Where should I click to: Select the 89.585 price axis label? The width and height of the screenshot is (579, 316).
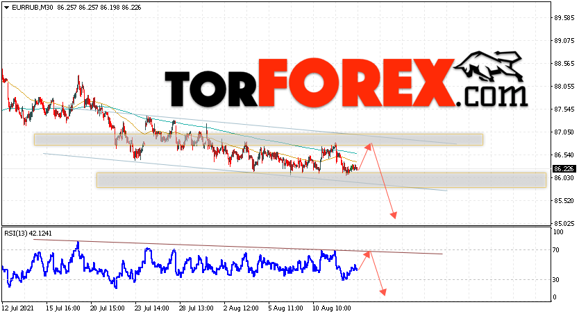(564, 18)
